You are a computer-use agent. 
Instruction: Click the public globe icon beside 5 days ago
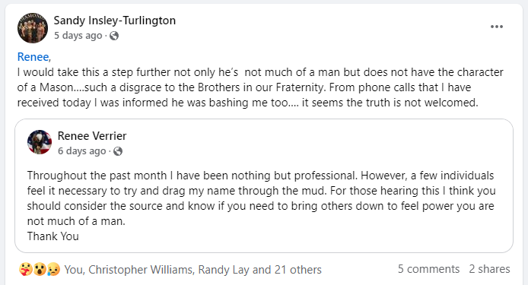(x=114, y=36)
